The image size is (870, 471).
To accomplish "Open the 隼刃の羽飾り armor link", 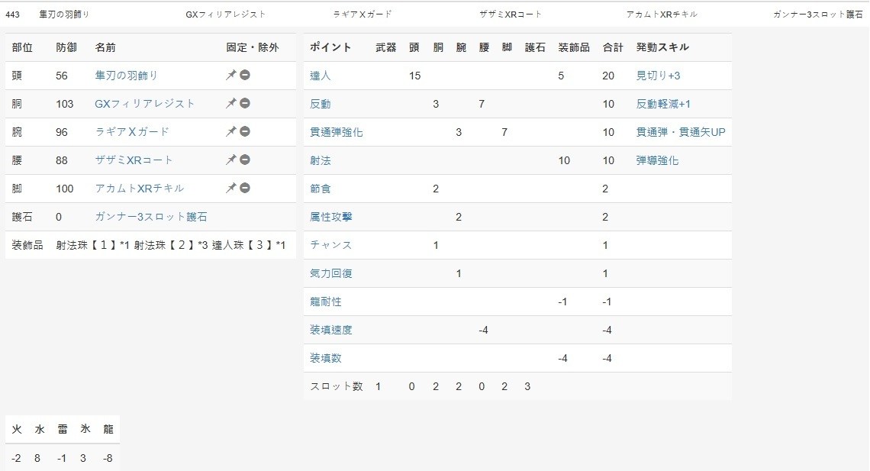I will click(x=127, y=76).
